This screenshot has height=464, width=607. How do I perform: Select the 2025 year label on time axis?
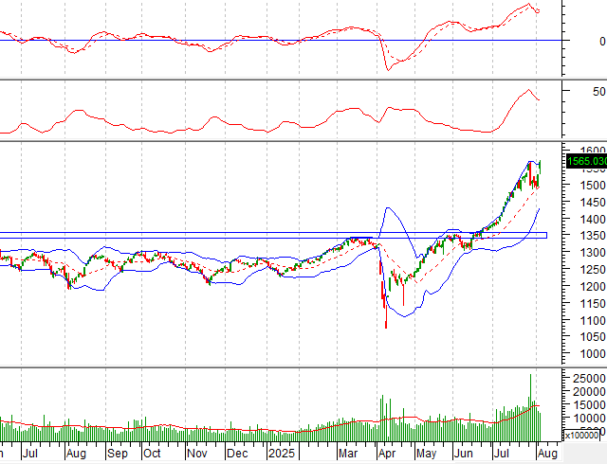(282, 455)
